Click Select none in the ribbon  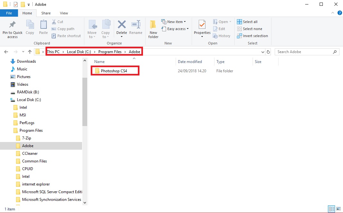pos(250,28)
